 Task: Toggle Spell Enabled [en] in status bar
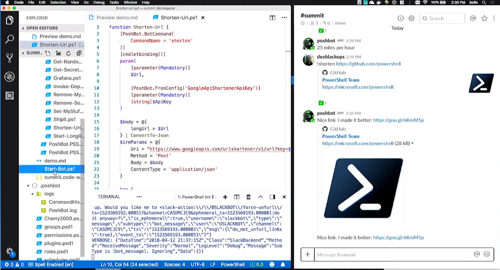pos(51,265)
